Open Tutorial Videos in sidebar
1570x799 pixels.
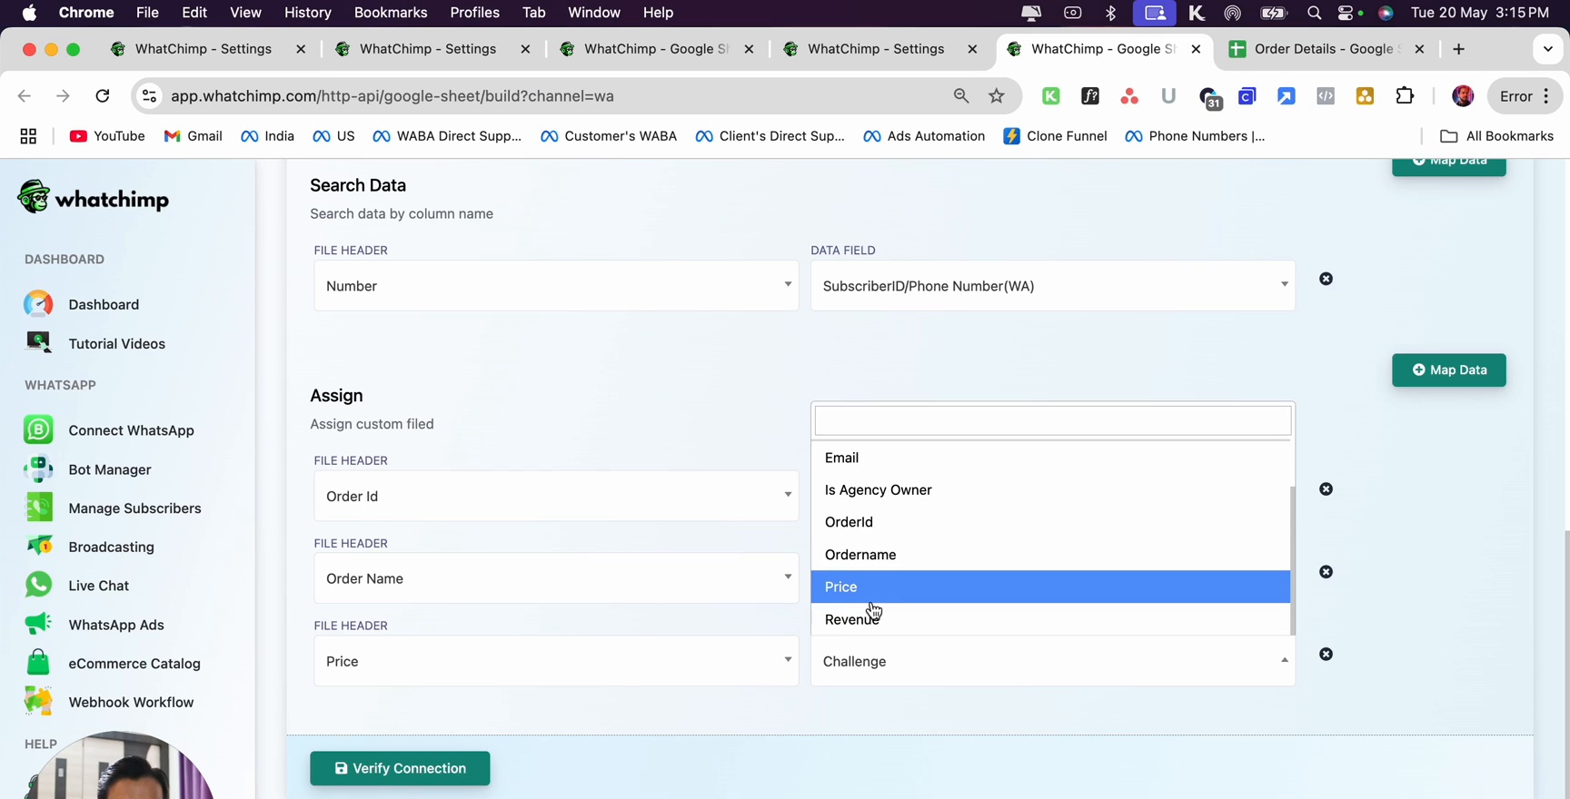pyautogui.click(x=94, y=343)
